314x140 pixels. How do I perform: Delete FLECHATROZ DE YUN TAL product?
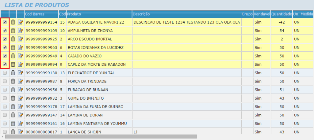pos(13,73)
